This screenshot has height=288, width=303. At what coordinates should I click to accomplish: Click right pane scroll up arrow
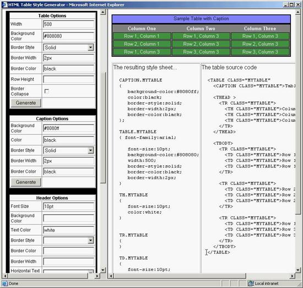point(298,12)
